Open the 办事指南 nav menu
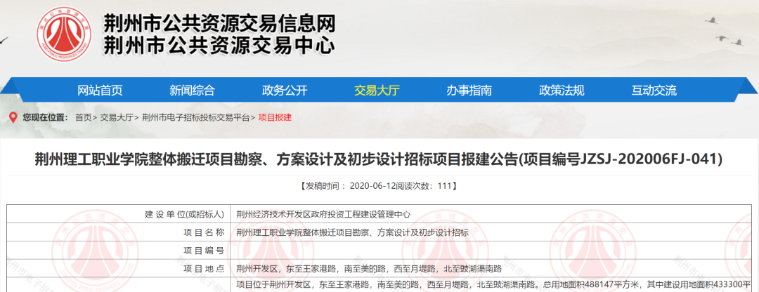Viewport: 759px width, 292px height. pyautogui.click(x=469, y=90)
